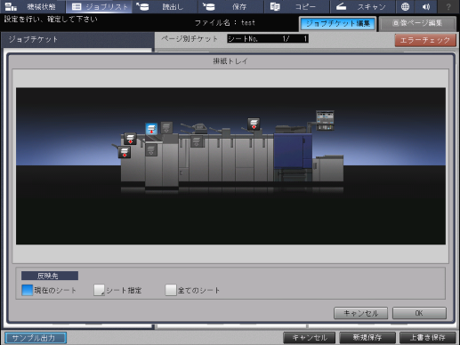
Task: Click the エラーチェック button
Action: (x=425, y=40)
